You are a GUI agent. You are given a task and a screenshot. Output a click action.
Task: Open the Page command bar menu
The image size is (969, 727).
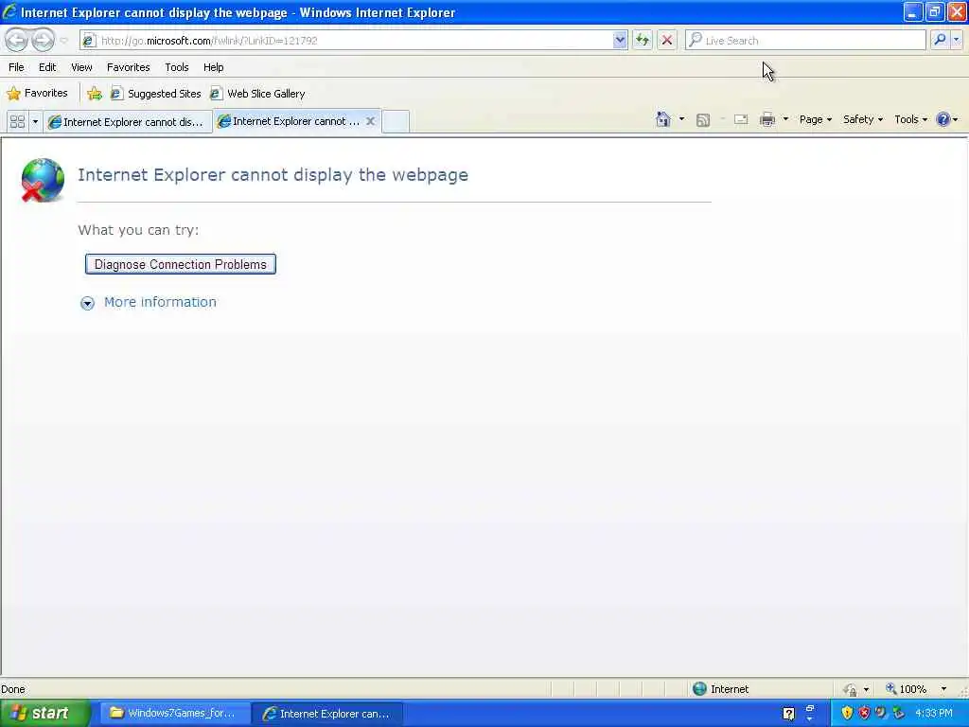point(815,119)
